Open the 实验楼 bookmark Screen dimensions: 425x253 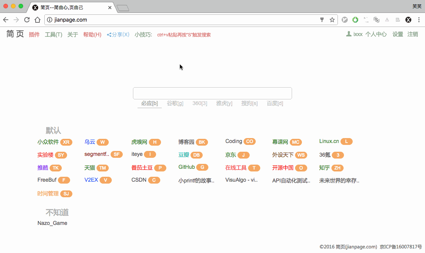pyautogui.click(x=45, y=155)
